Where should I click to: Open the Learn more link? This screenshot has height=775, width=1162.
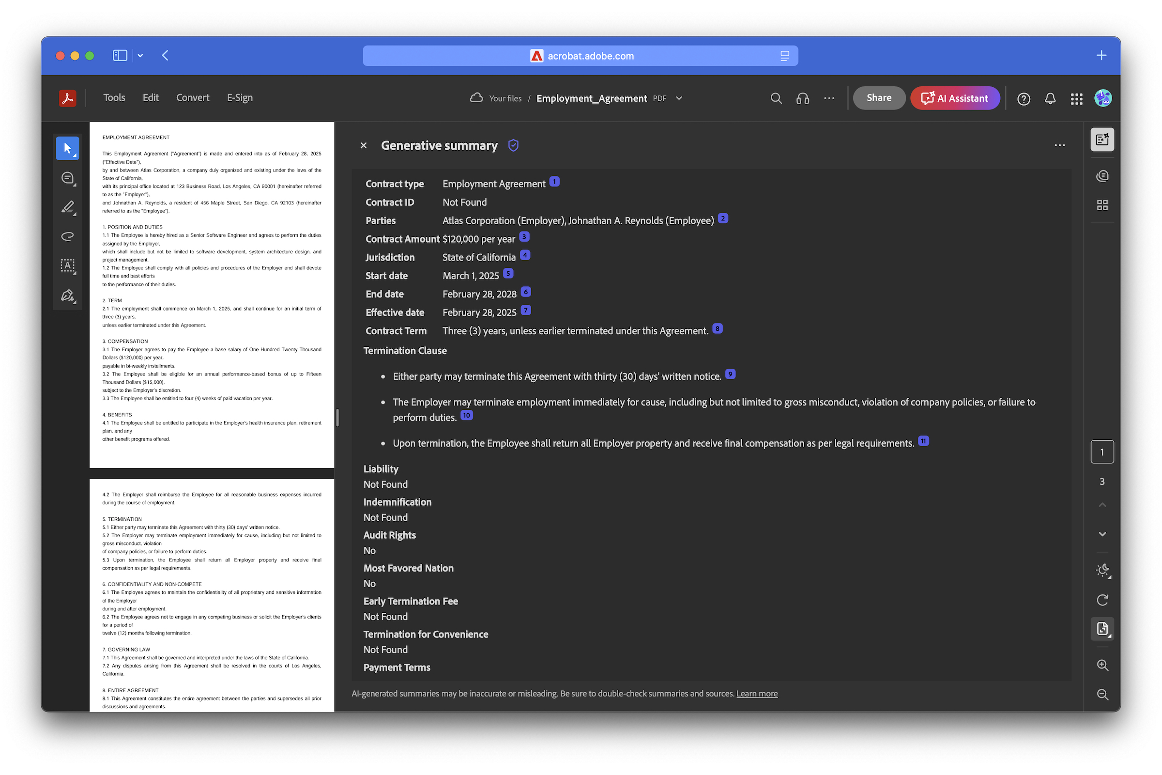[757, 694]
